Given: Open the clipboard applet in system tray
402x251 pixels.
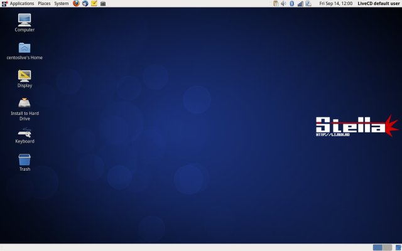Looking at the screenshot, I should [x=276, y=3].
